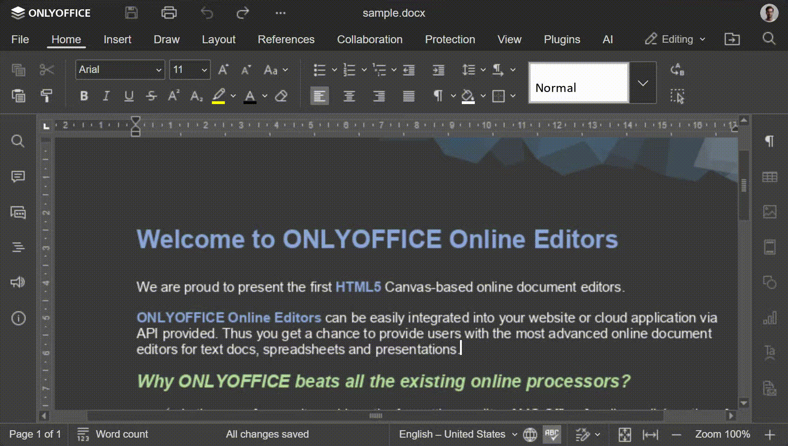Screen dimensions: 788x446
Task: Open the Chat panel in left sidebar
Action: 18,212
